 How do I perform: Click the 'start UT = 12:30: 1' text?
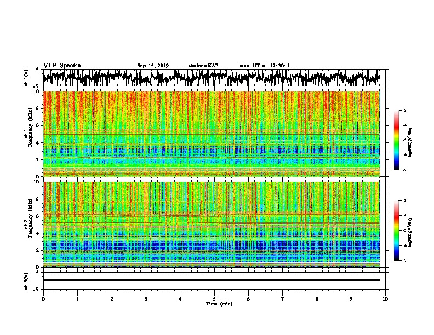[x=265, y=66]
